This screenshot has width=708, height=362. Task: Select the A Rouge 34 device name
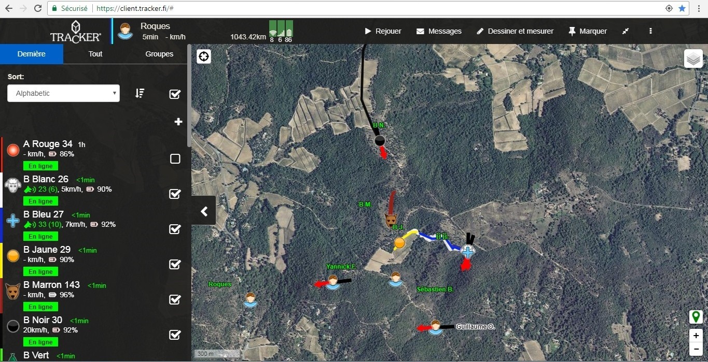pos(48,144)
